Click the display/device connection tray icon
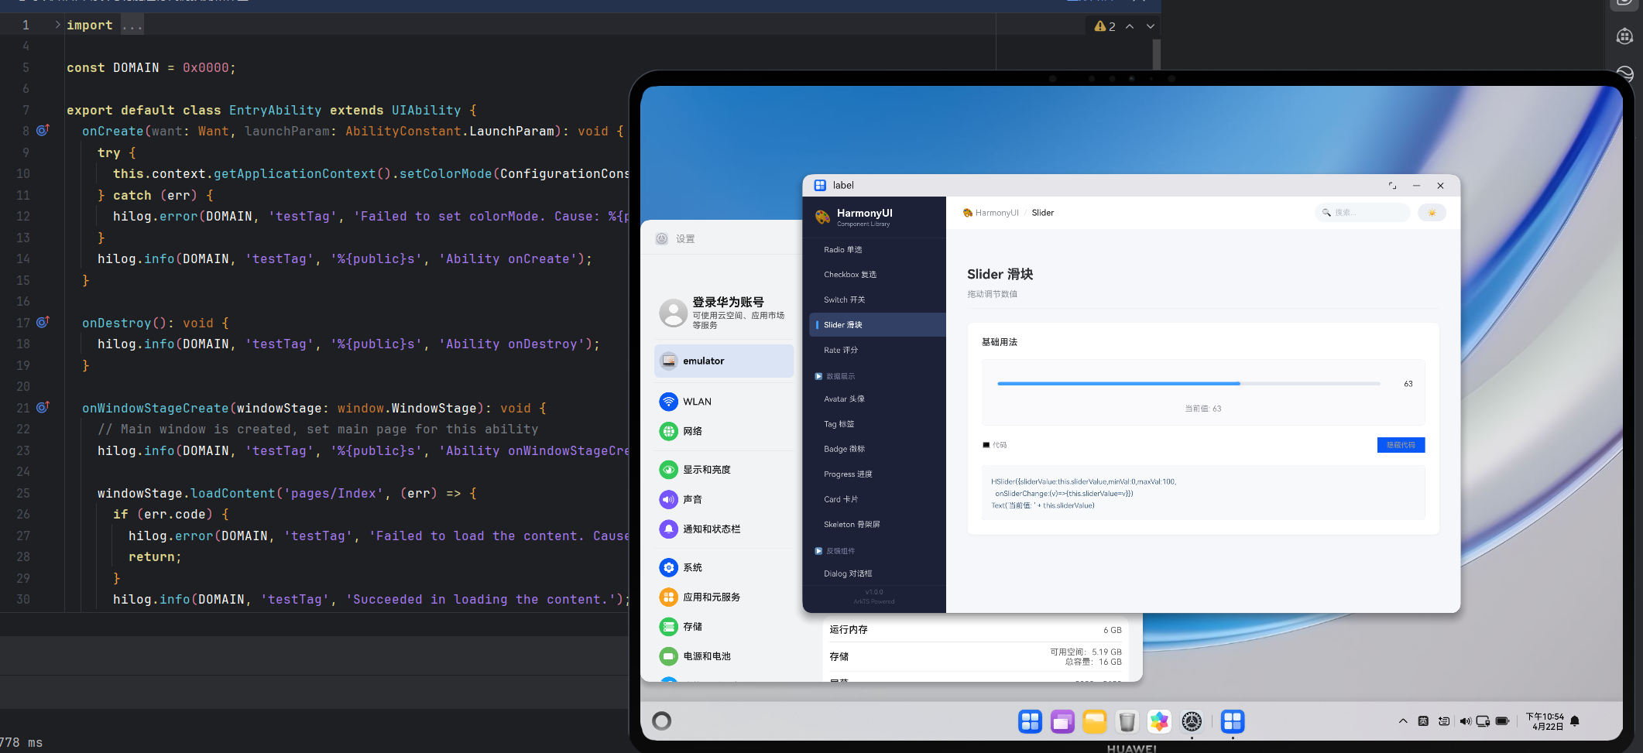The height and width of the screenshot is (753, 1643). [1484, 721]
